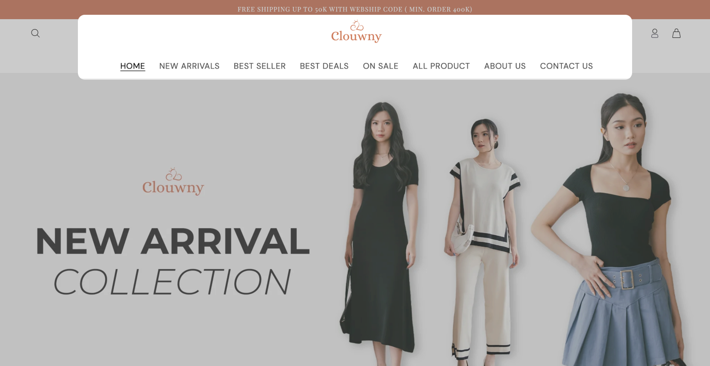710x366 pixels.
Task: Open the account profile icon
Action: [x=655, y=33]
